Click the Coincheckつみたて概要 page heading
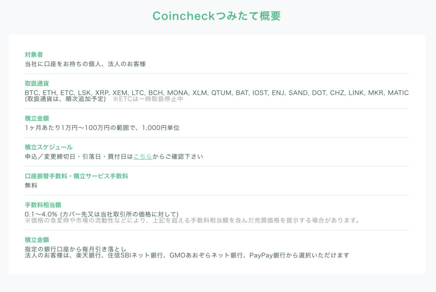The height and width of the screenshot is (292, 436). tap(217, 16)
